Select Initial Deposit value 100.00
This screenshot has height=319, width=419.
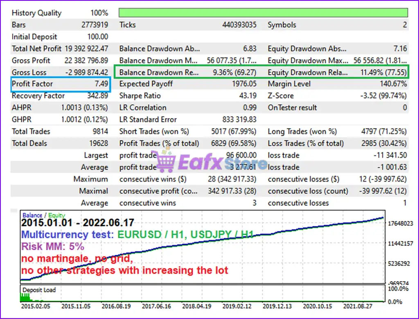coord(98,37)
